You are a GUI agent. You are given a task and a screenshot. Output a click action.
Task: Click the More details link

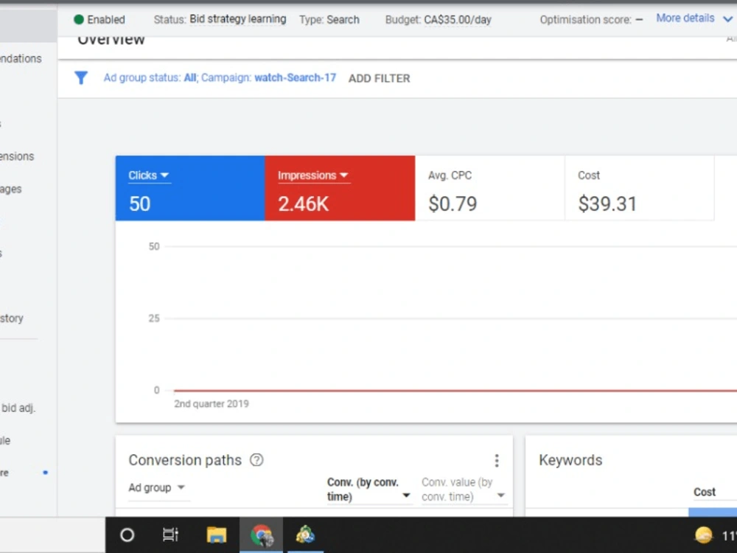pos(685,18)
